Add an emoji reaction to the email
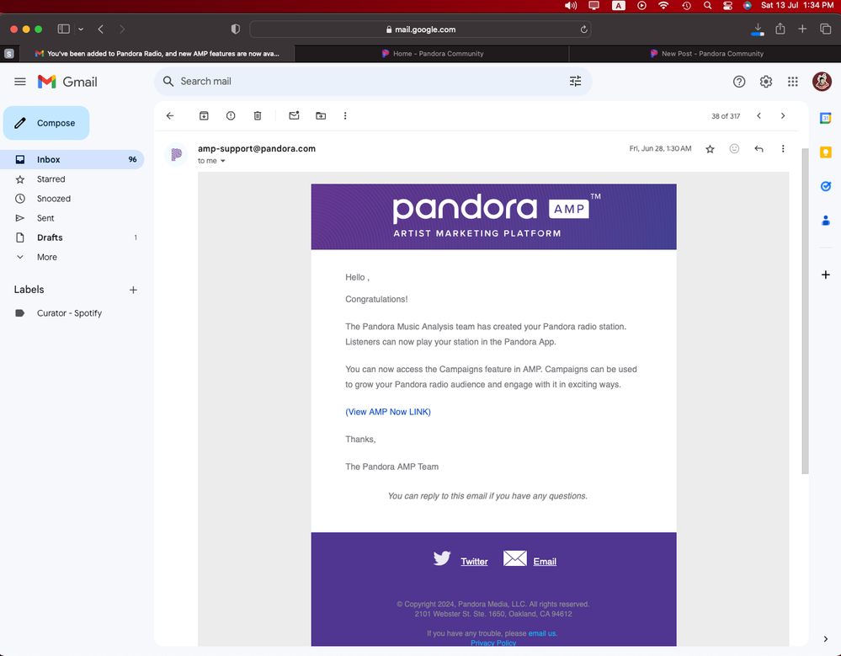This screenshot has width=841, height=656. [x=734, y=149]
